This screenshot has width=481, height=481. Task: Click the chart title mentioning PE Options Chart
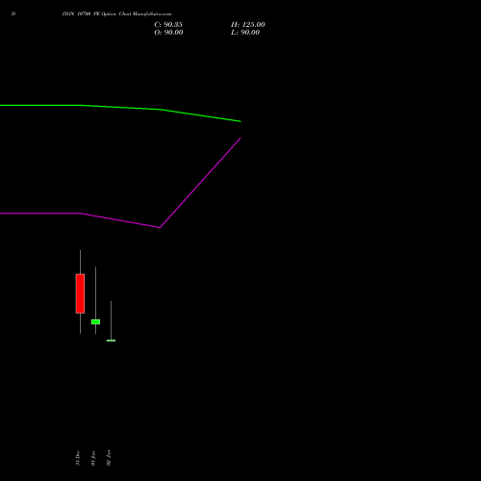tap(116, 14)
